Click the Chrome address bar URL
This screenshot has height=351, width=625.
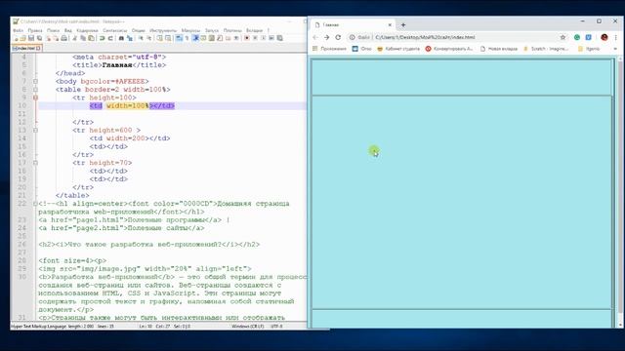point(425,37)
